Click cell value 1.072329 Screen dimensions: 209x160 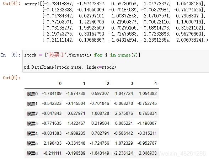(124, 143)
